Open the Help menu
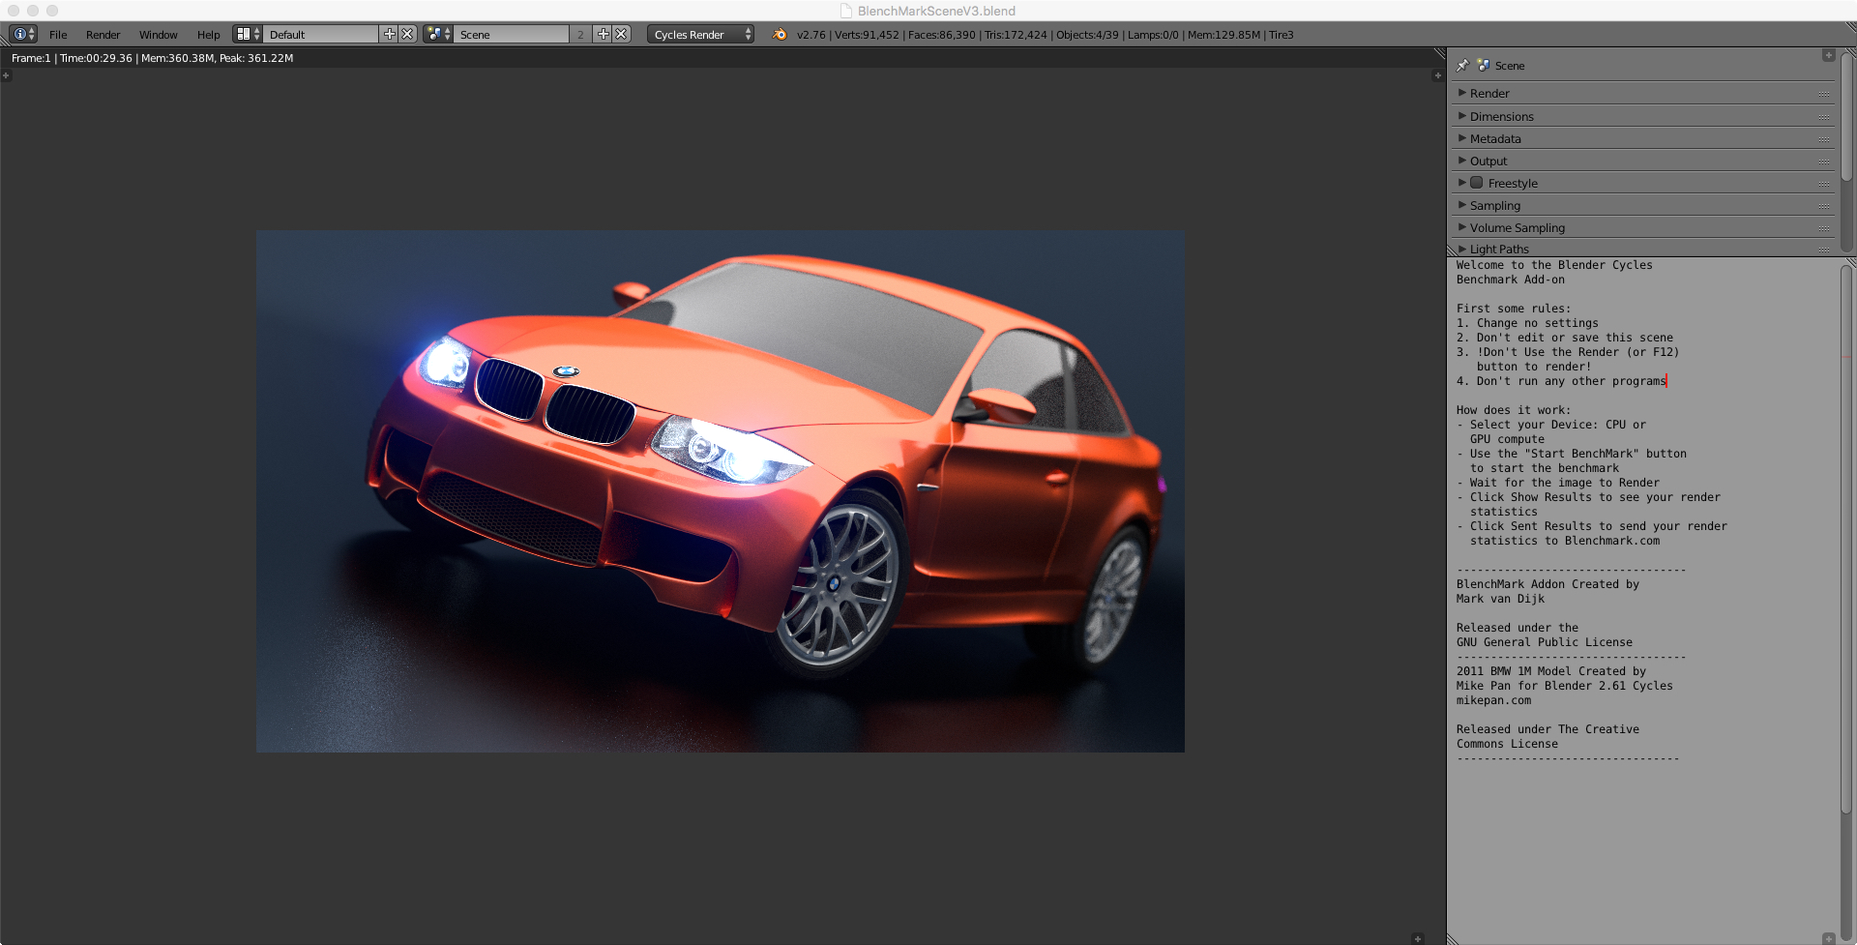 [208, 35]
